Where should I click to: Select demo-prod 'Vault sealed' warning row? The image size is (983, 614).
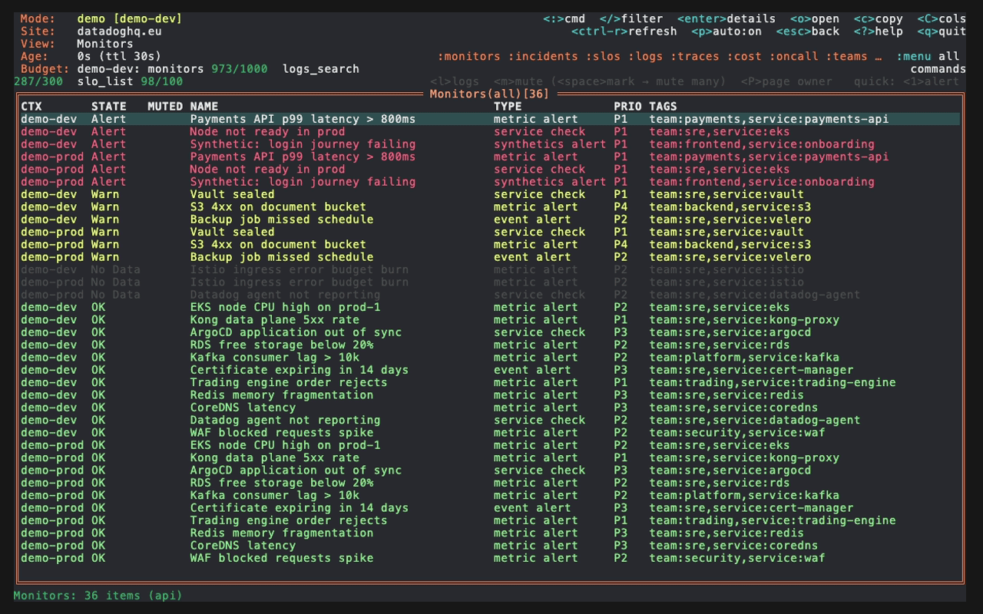pos(490,232)
